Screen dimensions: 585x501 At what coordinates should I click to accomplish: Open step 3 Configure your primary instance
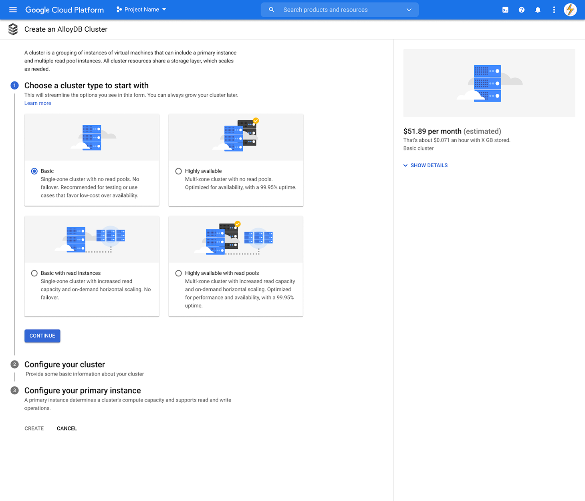coord(83,390)
